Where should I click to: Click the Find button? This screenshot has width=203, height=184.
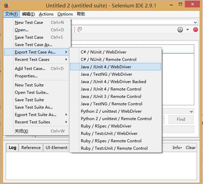click(x=181, y=119)
